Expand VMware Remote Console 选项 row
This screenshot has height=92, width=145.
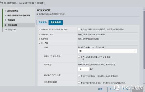[x=39, y=30]
